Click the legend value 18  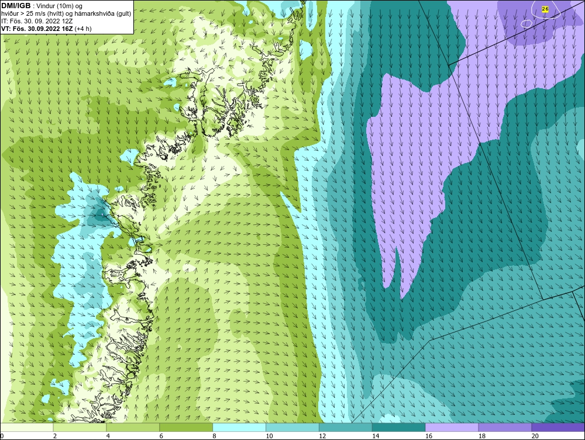click(482, 436)
